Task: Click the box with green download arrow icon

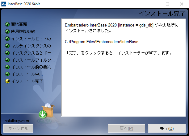Action: pos(47,111)
